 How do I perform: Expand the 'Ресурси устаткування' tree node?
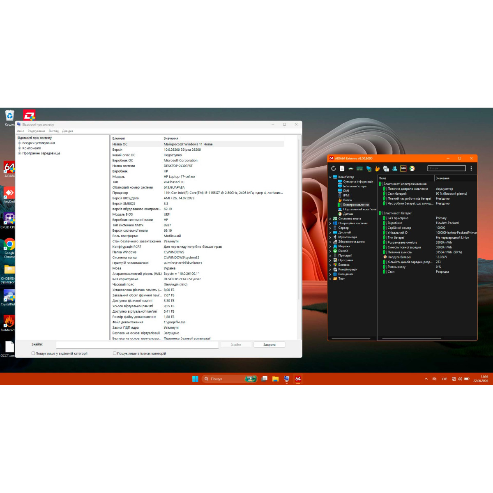click(19, 143)
